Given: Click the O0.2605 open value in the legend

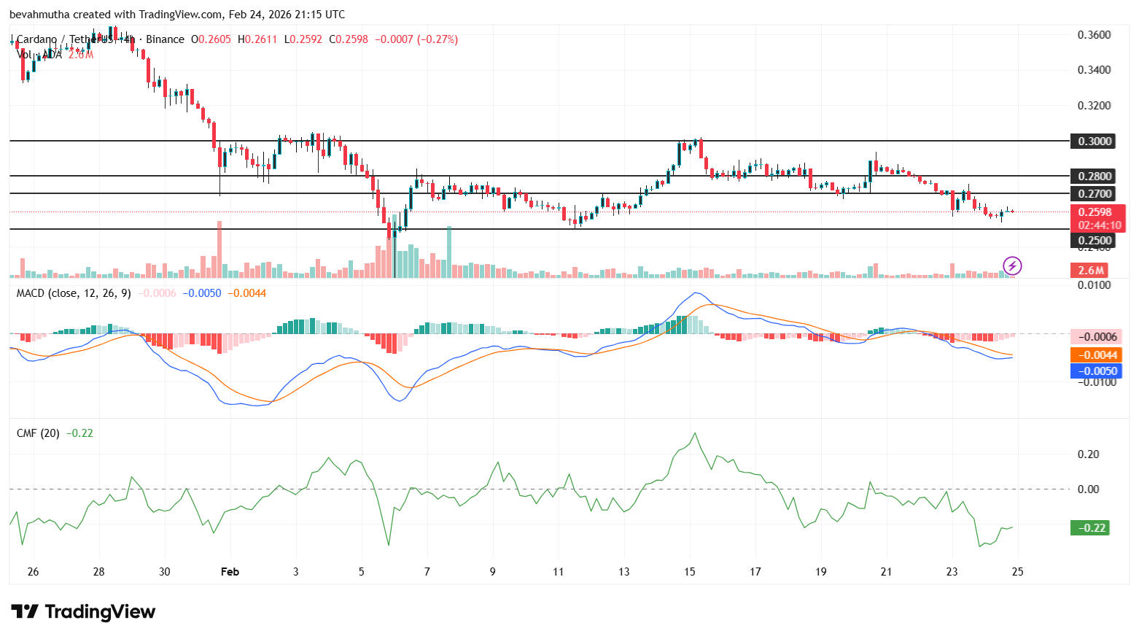Looking at the screenshot, I should [211, 39].
